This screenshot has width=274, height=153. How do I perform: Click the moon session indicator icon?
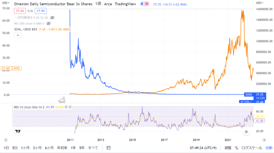coord(142,4)
